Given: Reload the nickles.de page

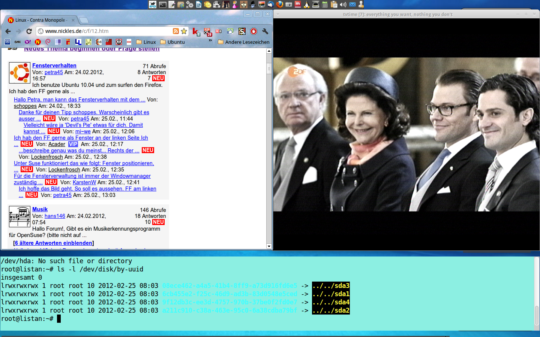Looking at the screenshot, I should [29, 31].
